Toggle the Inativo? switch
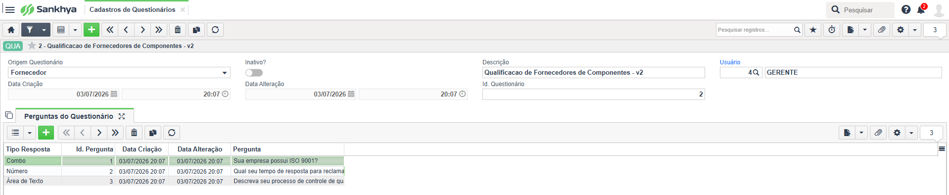Viewport: 949px width, 195px height. [254, 73]
